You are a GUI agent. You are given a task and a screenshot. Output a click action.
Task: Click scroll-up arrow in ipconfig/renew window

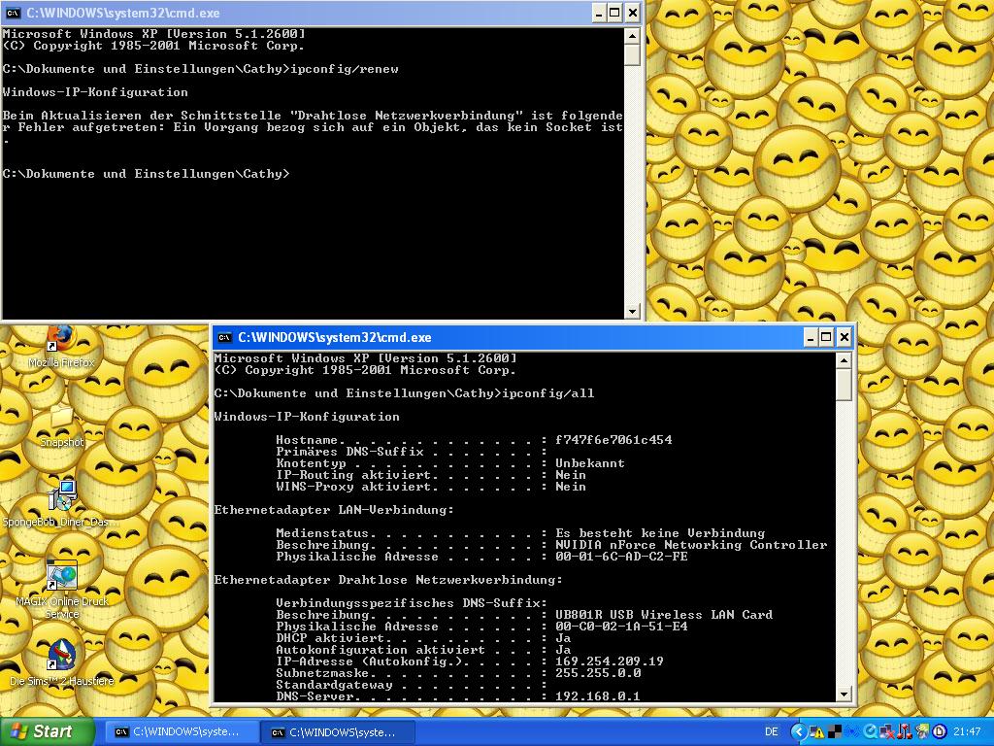[x=632, y=36]
